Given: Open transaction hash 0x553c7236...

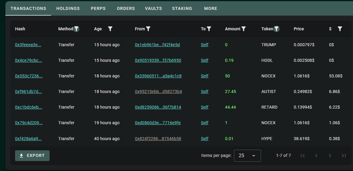Looking at the screenshot, I should click(29, 76).
